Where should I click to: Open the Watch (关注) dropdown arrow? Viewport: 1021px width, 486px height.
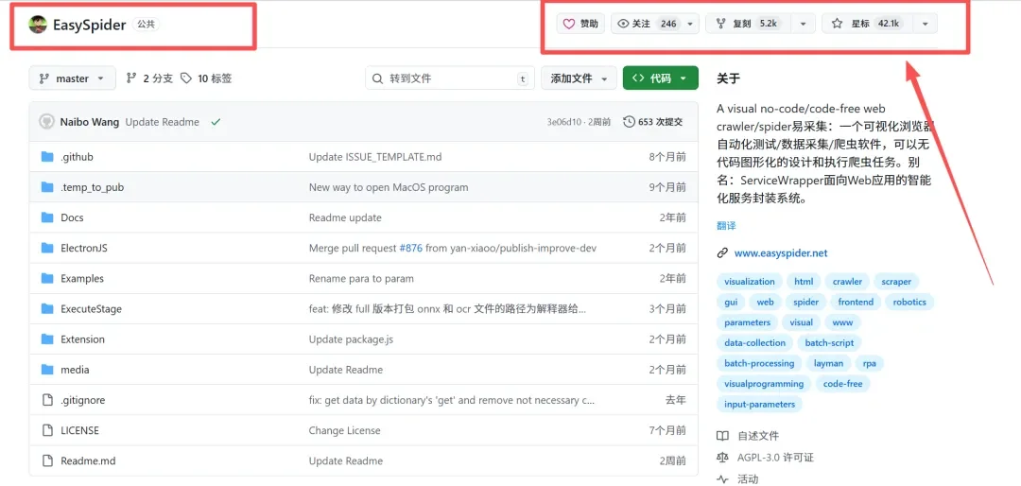click(690, 24)
